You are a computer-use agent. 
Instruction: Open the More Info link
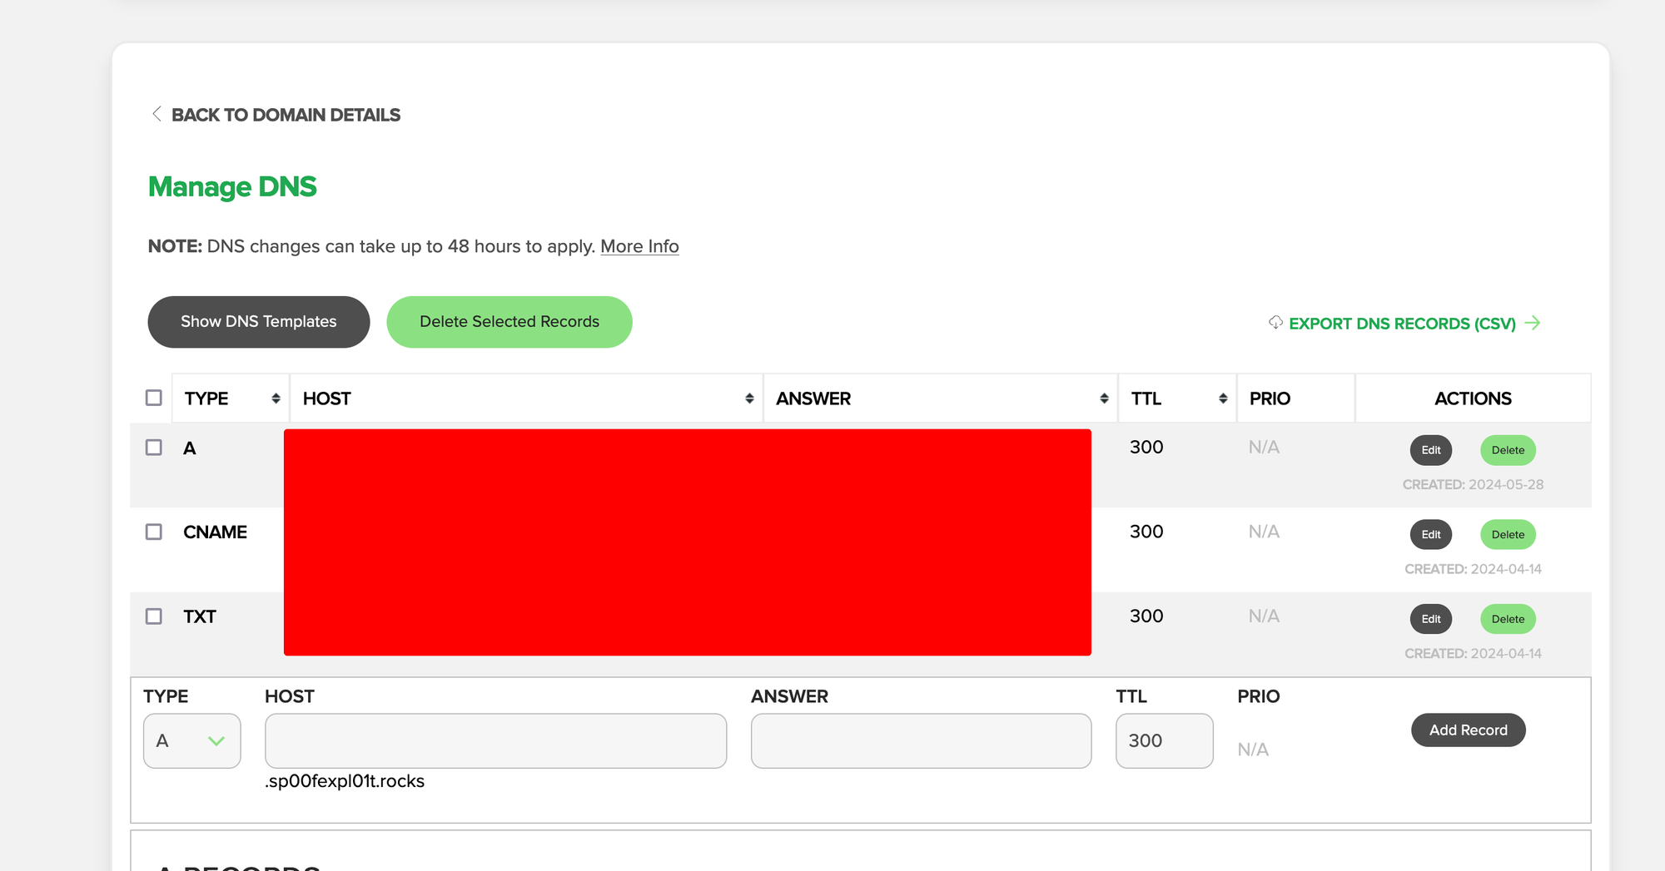(639, 246)
